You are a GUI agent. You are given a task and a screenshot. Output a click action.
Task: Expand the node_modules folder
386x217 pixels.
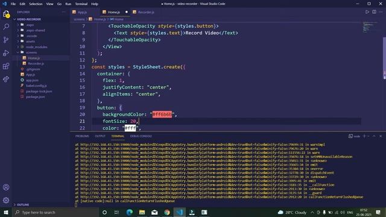18,47
